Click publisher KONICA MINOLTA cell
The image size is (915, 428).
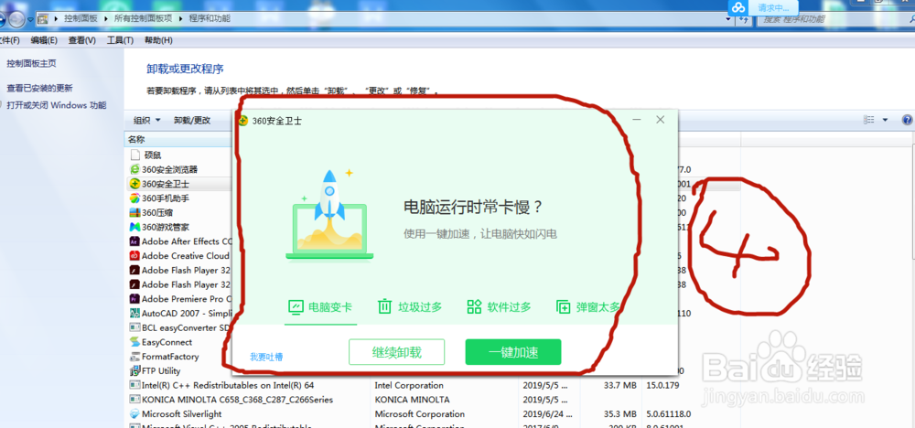[x=412, y=400]
